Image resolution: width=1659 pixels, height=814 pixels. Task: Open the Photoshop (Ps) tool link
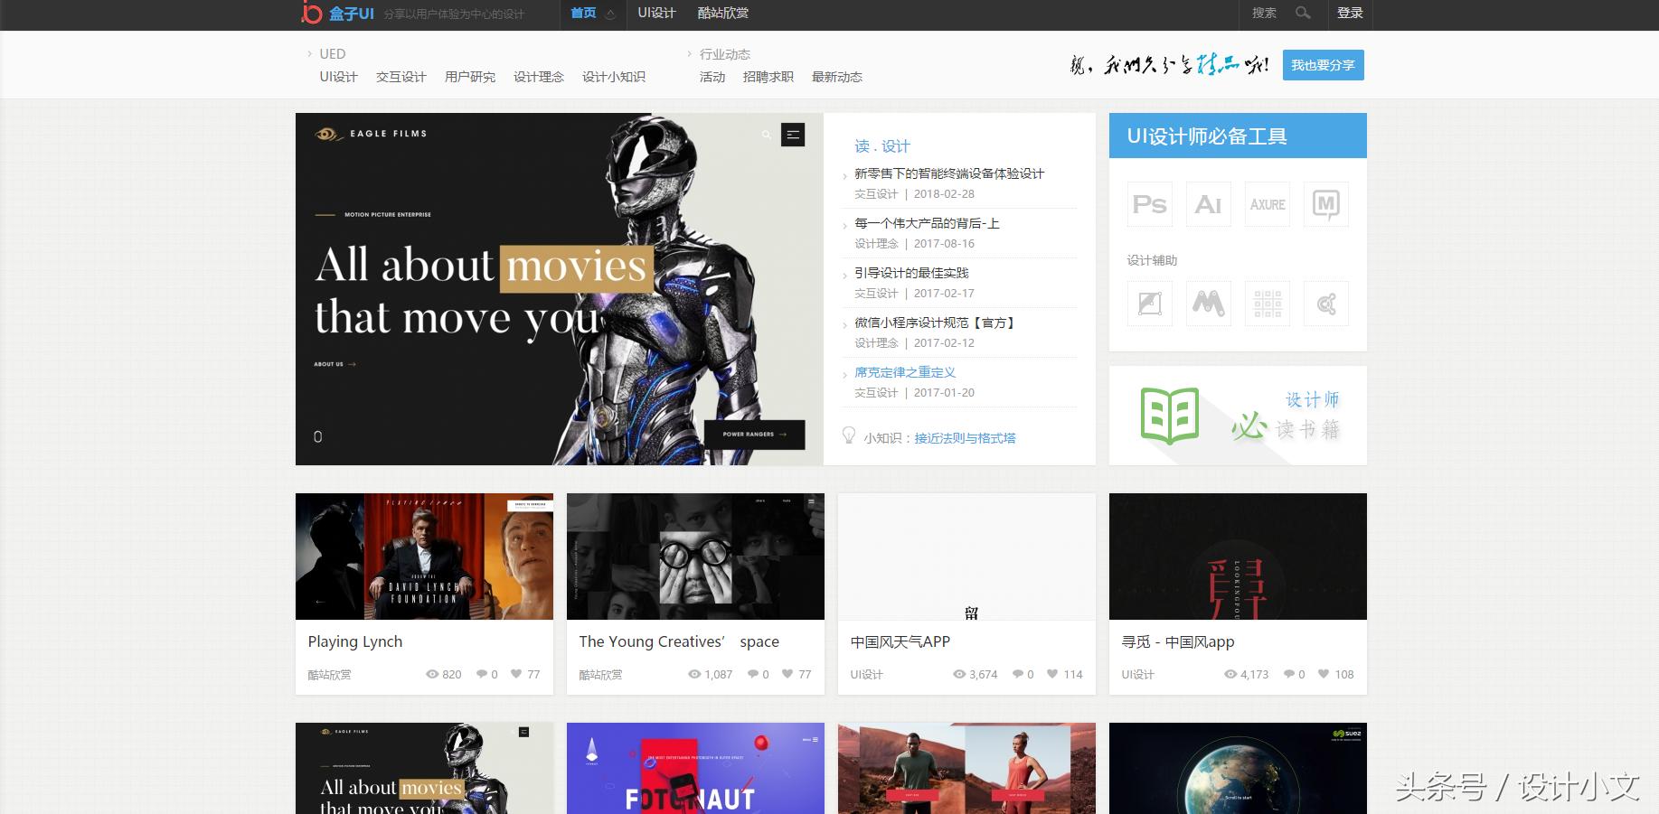tap(1148, 204)
